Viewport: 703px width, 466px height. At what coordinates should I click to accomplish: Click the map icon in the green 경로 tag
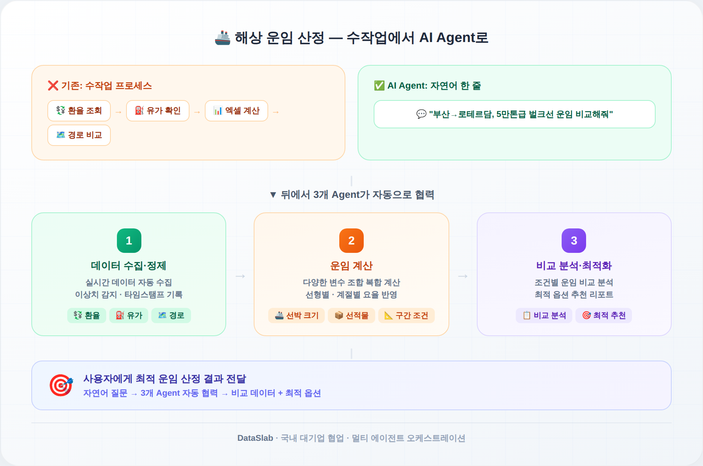click(x=162, y=315)
